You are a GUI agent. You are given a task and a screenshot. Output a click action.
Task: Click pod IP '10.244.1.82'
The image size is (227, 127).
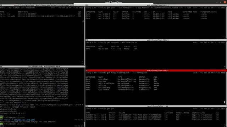coord(159,14)
